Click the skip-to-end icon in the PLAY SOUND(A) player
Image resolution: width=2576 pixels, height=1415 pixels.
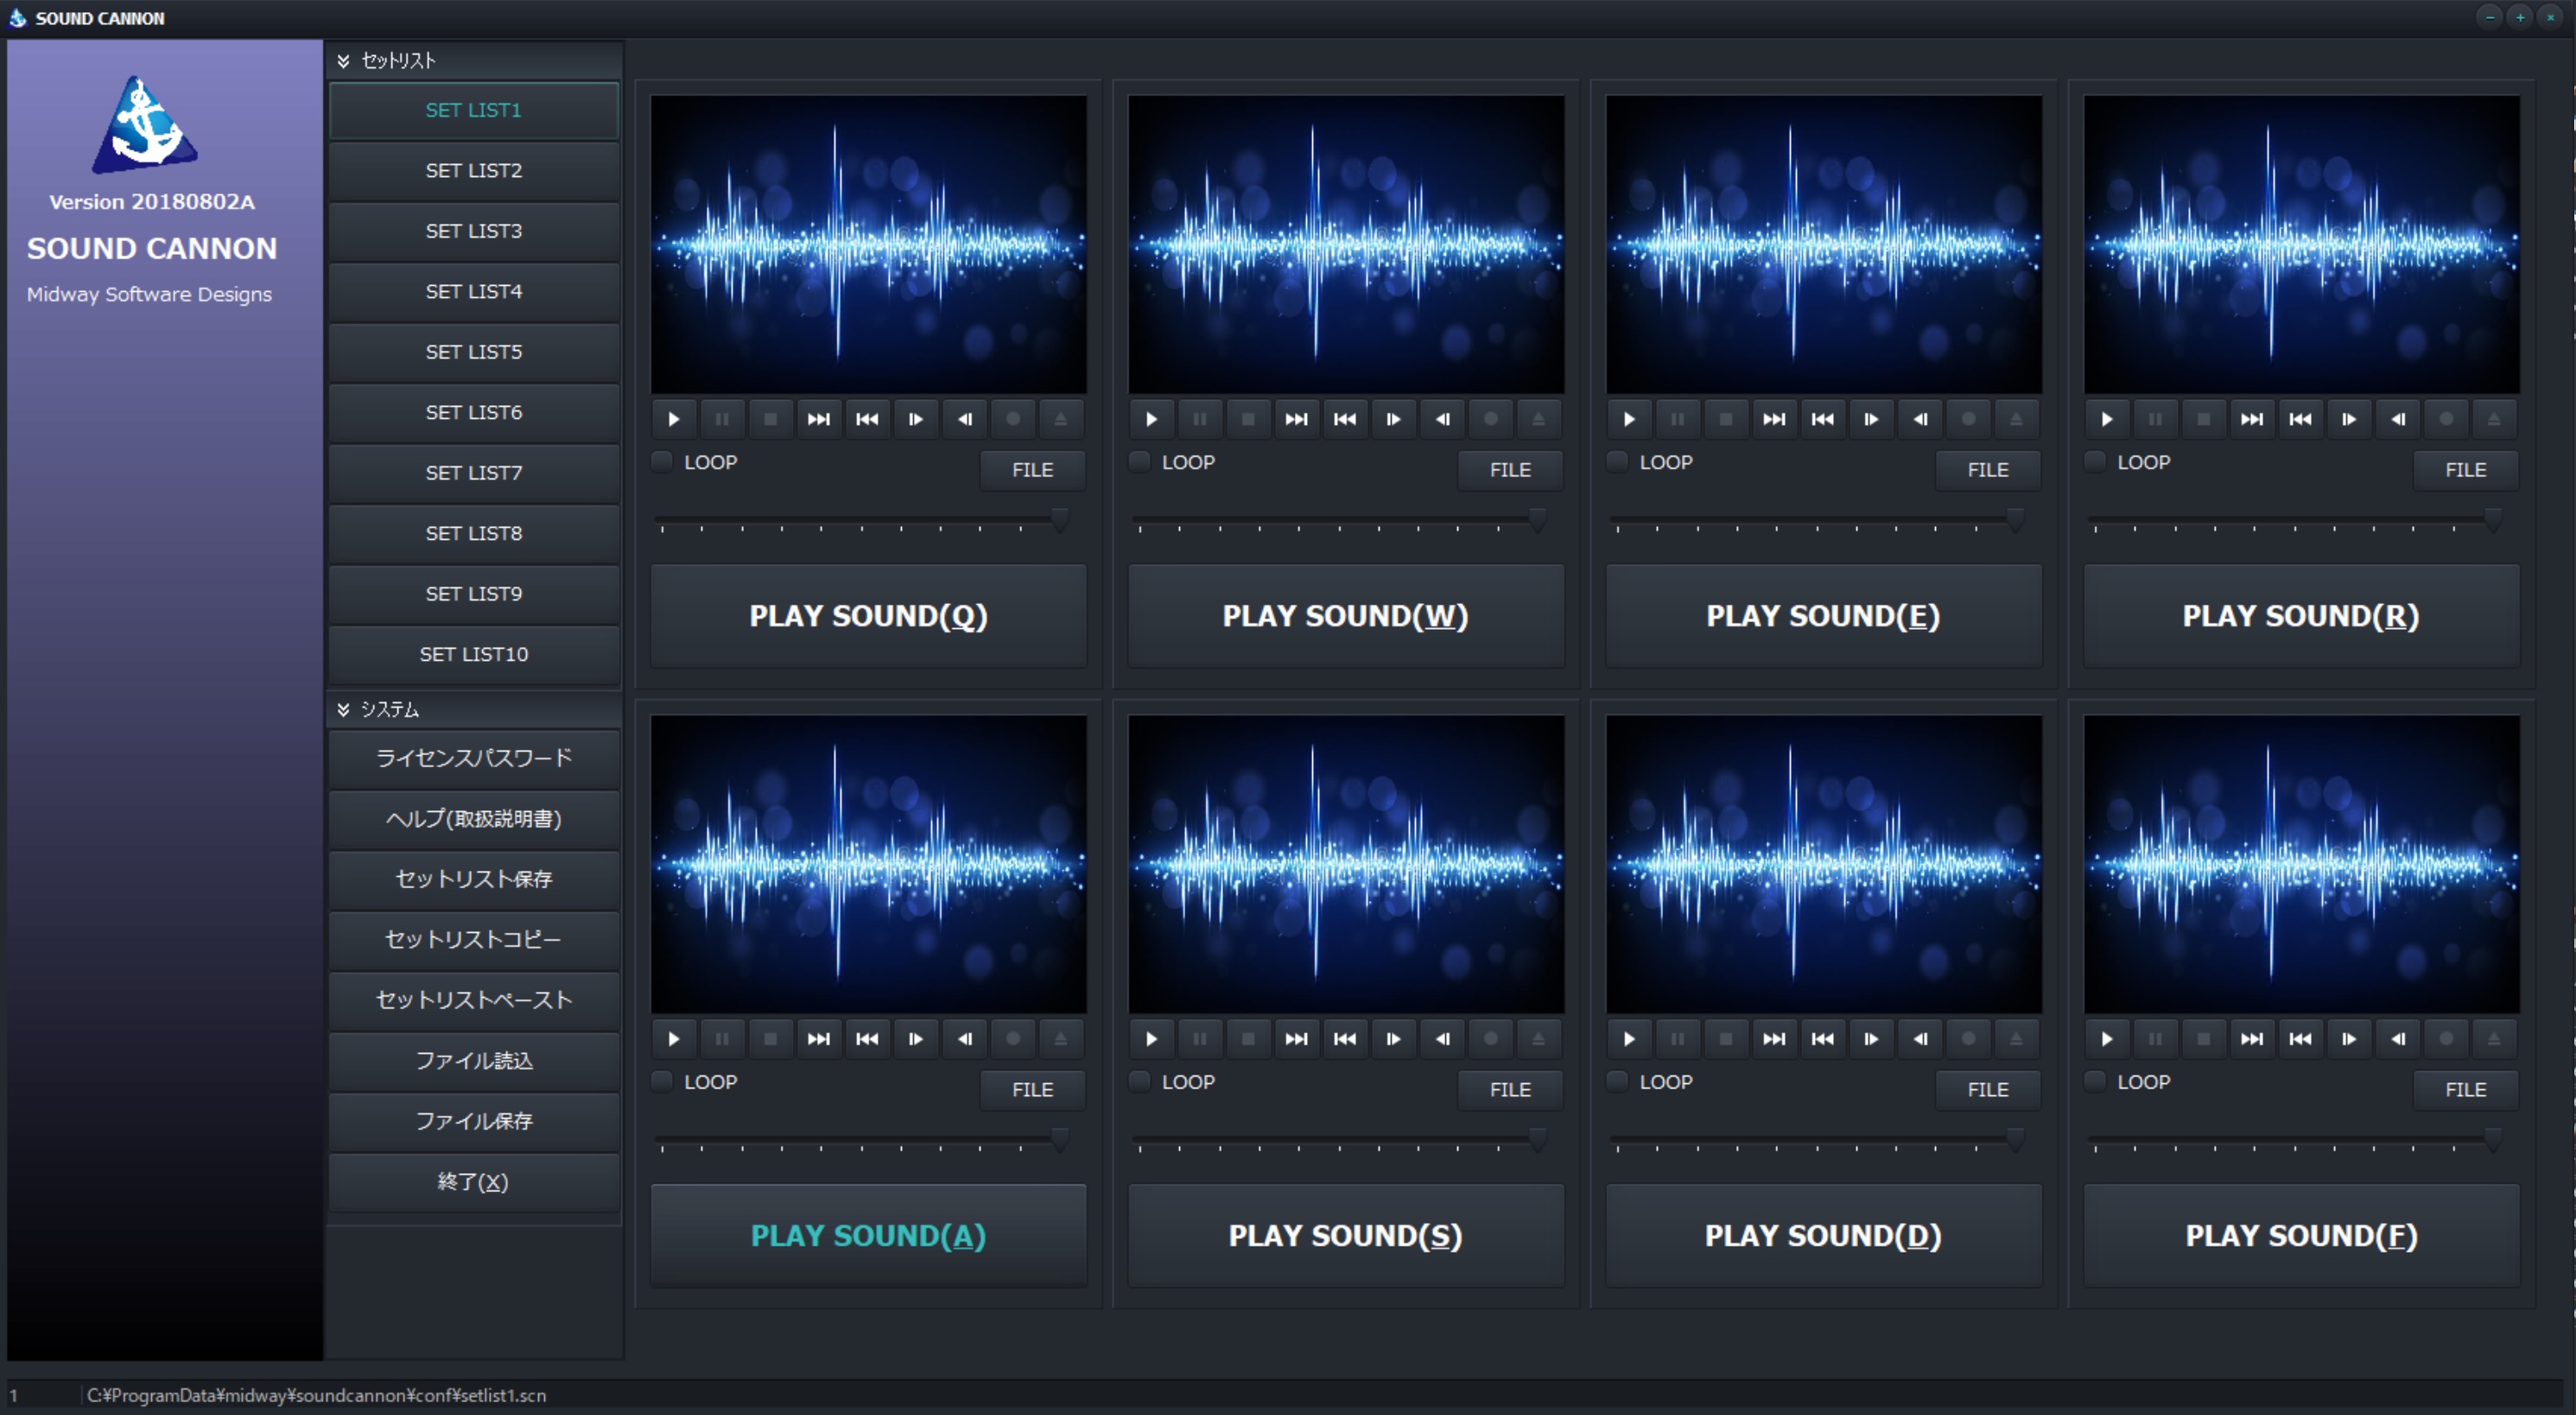click(819, 1039)
